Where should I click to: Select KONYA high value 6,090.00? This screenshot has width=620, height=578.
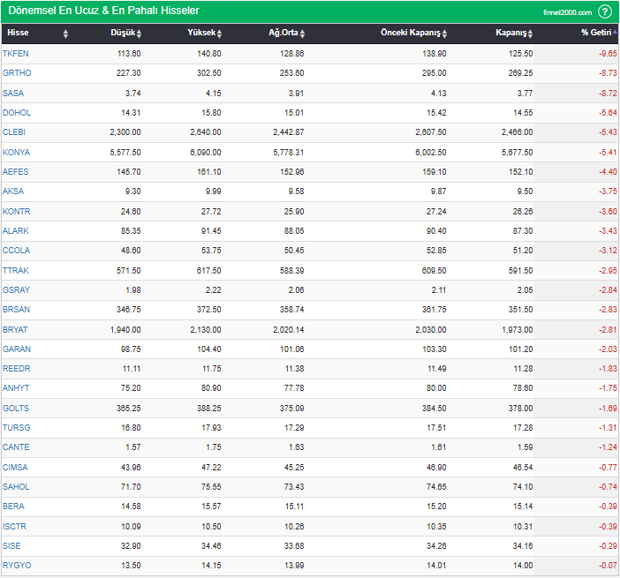(206, 152)
